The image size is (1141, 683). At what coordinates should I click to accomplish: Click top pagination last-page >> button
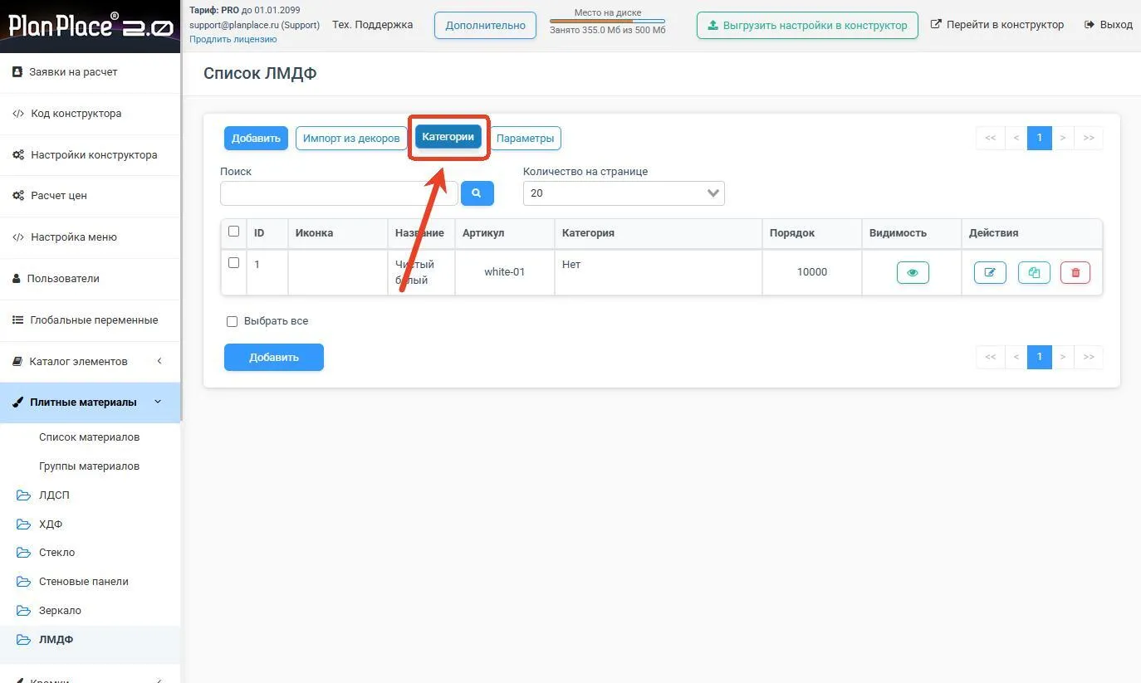tap(1089, 138)
